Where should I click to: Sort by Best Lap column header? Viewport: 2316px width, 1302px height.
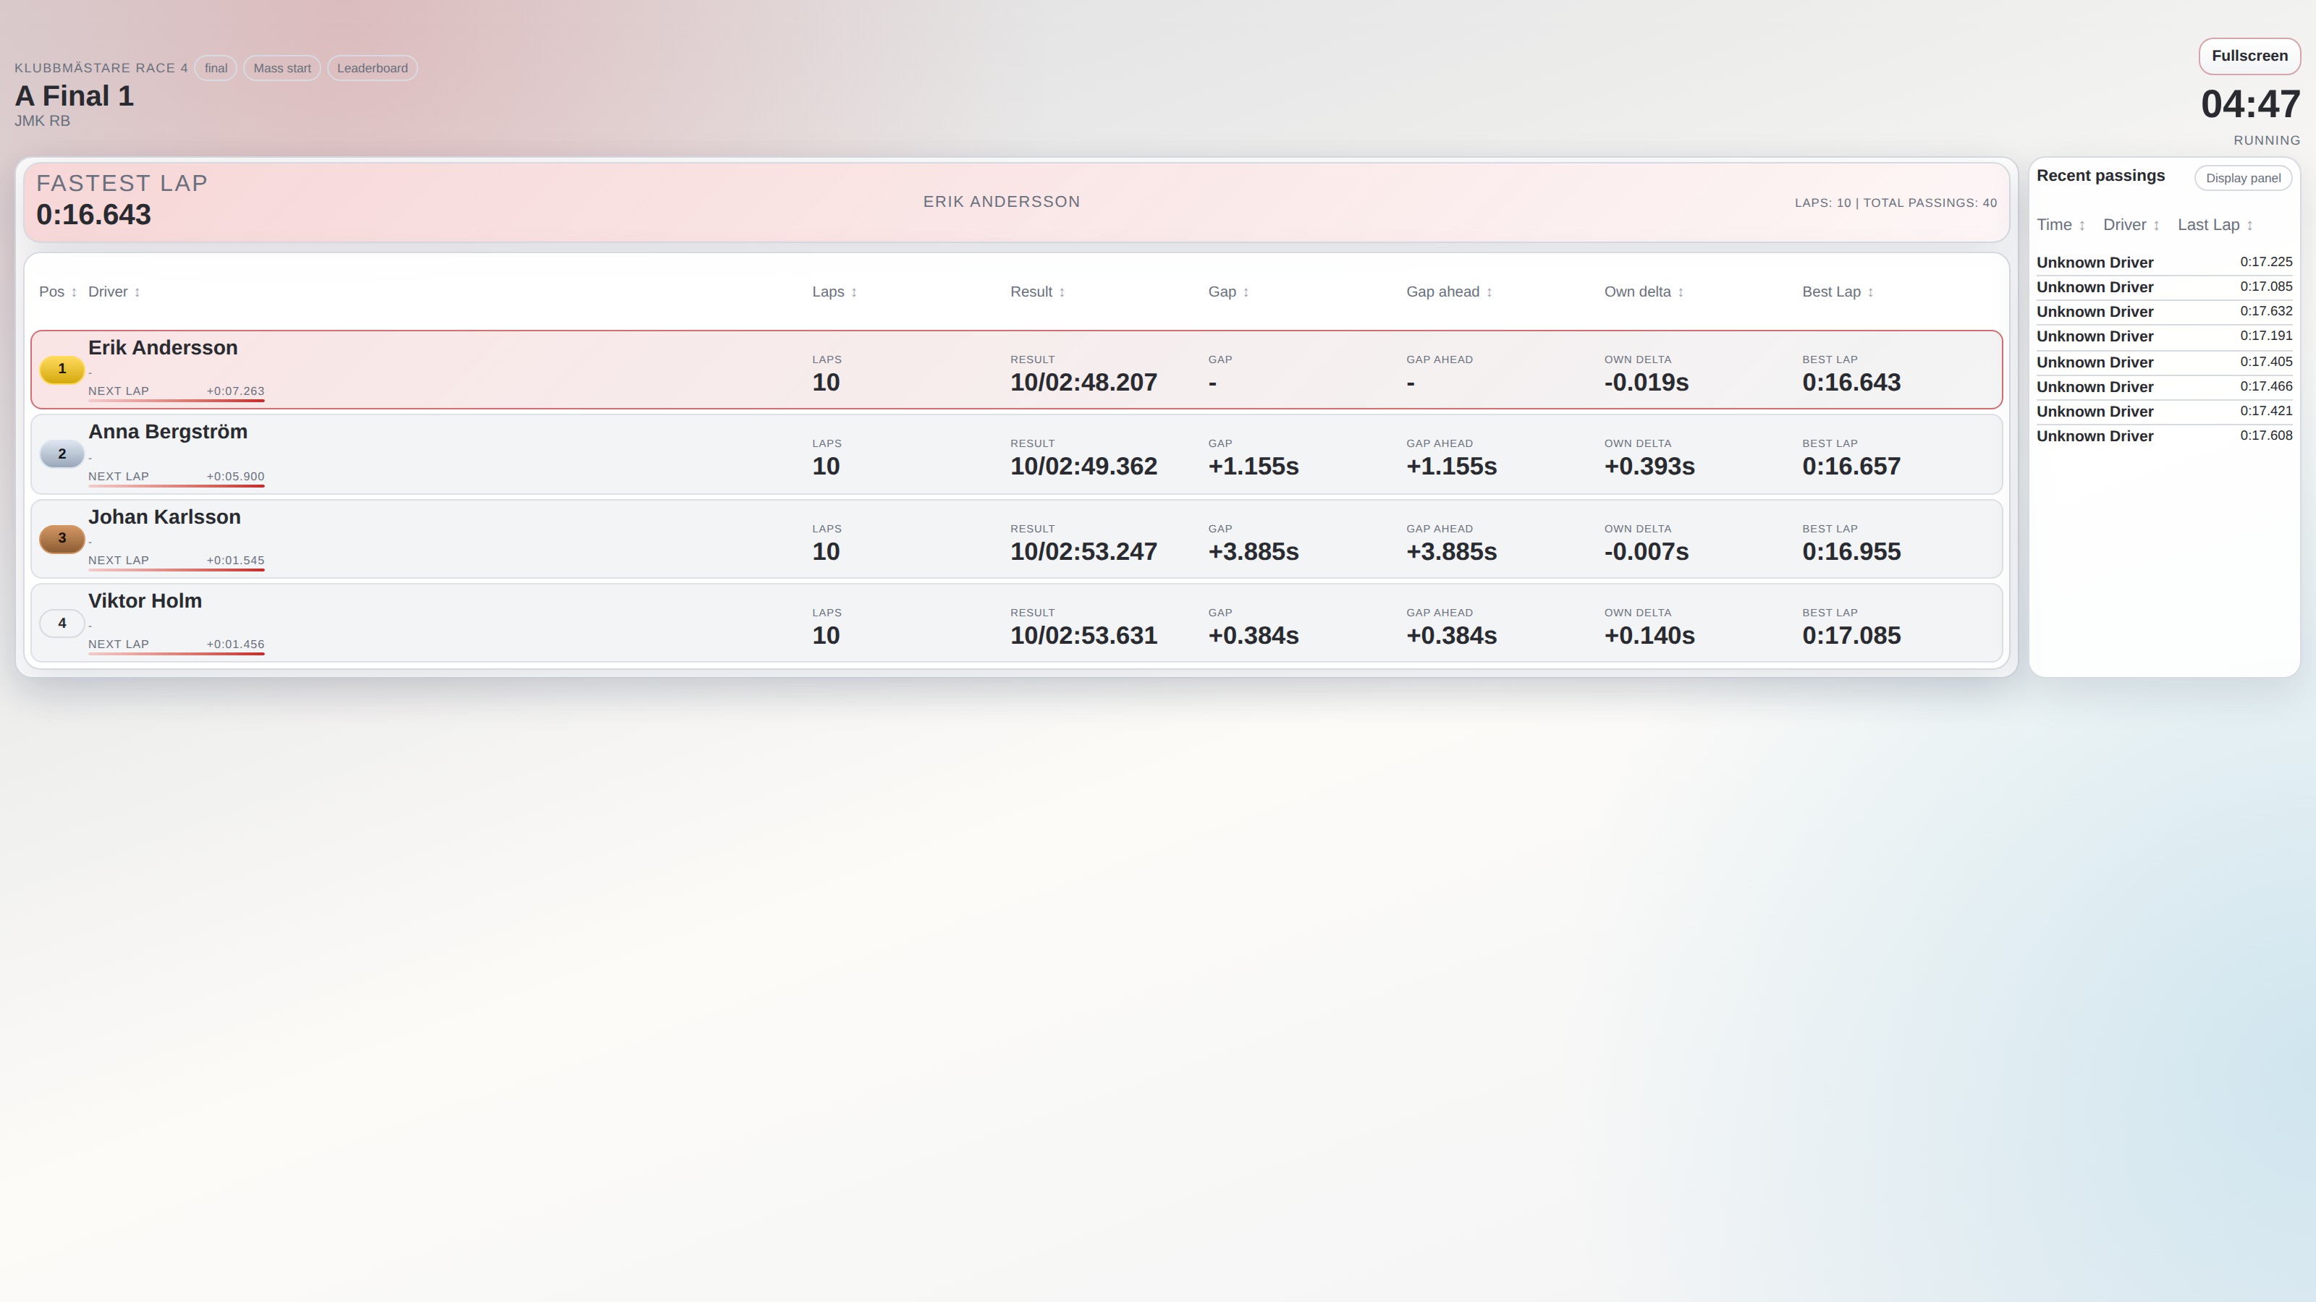click(x=1838, y=292)
